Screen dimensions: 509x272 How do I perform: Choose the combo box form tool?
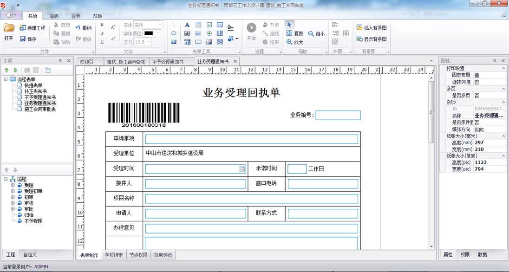[x=187, y=42]
